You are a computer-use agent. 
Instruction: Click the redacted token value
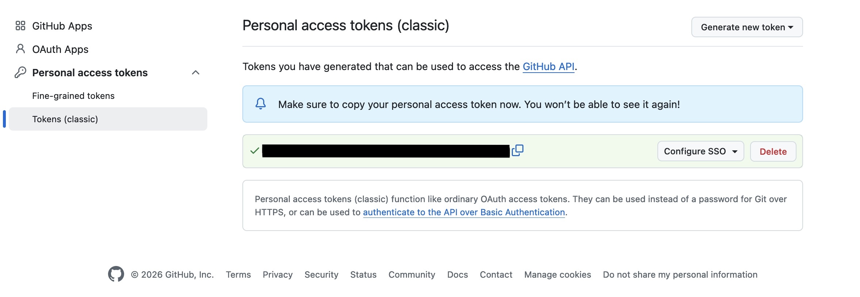(x=385, y=151)
